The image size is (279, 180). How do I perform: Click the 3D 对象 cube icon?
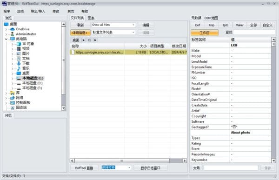click(x=19, y=44)
